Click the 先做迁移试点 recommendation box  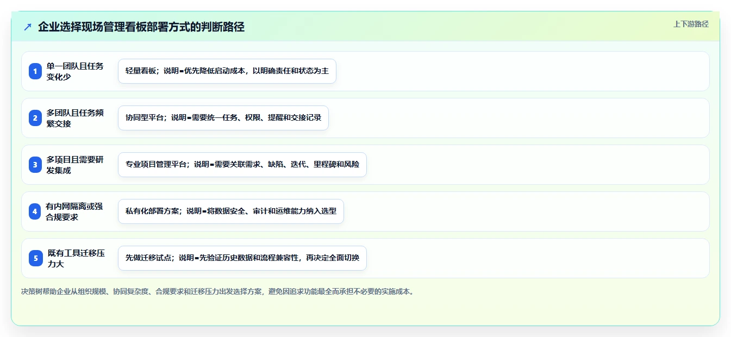pos(242,258)
